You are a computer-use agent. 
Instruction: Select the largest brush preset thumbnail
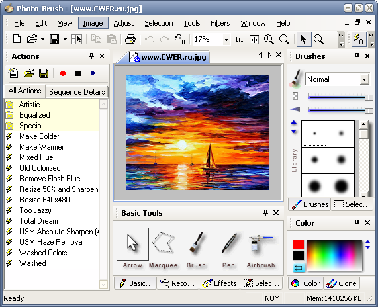tap(341, 186)
